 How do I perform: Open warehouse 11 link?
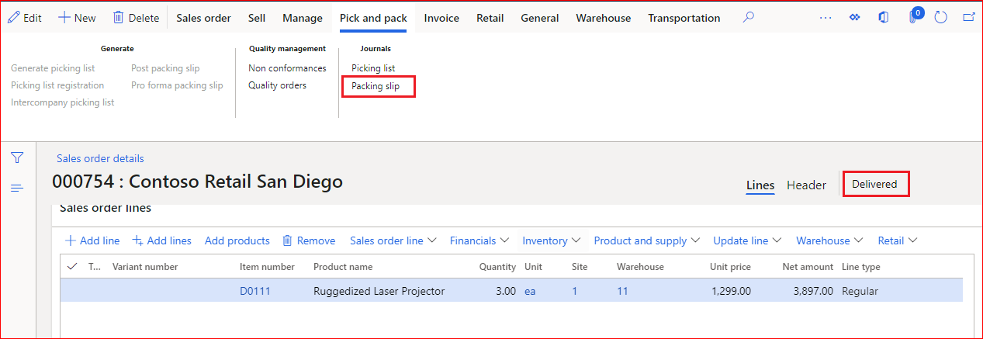click(622, 292)
